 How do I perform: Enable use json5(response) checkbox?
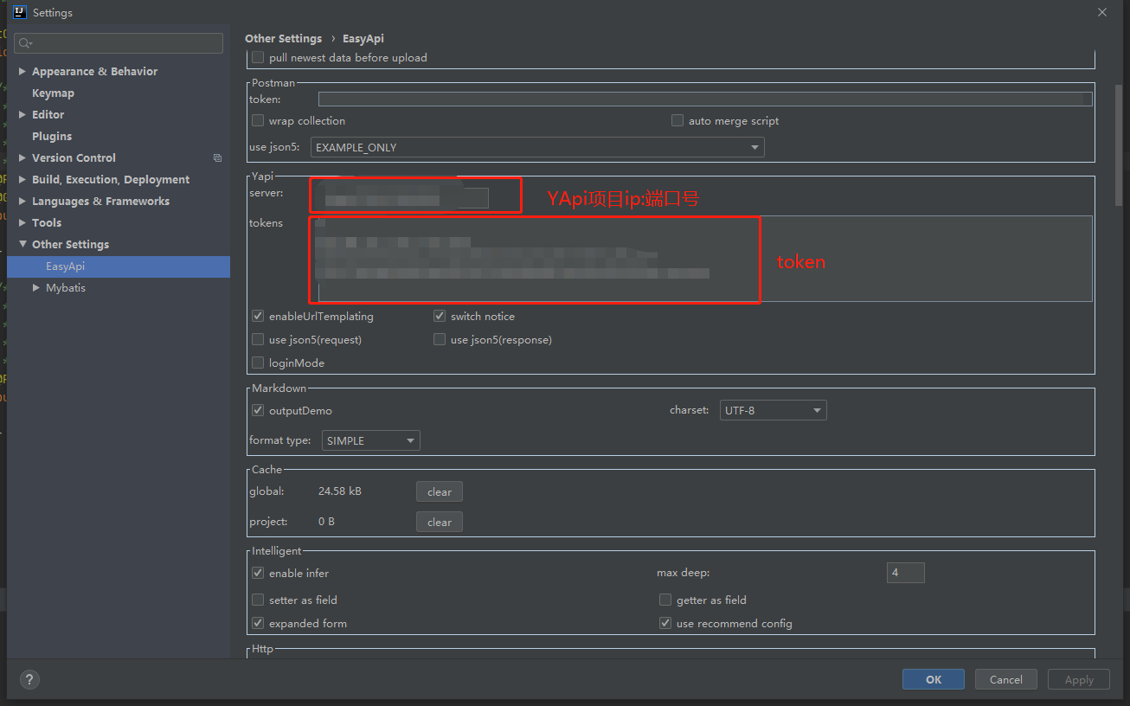(440, 340)
